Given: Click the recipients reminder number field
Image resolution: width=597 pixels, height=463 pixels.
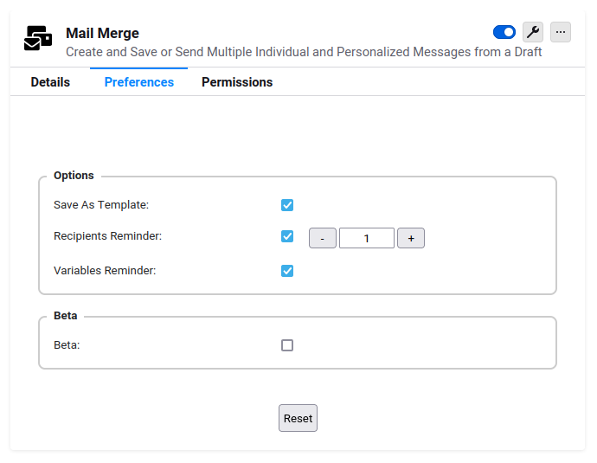Looking at the screenshot, I should 367,238.
